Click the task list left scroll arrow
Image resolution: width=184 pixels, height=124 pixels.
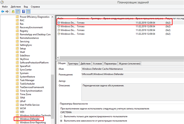58,58
